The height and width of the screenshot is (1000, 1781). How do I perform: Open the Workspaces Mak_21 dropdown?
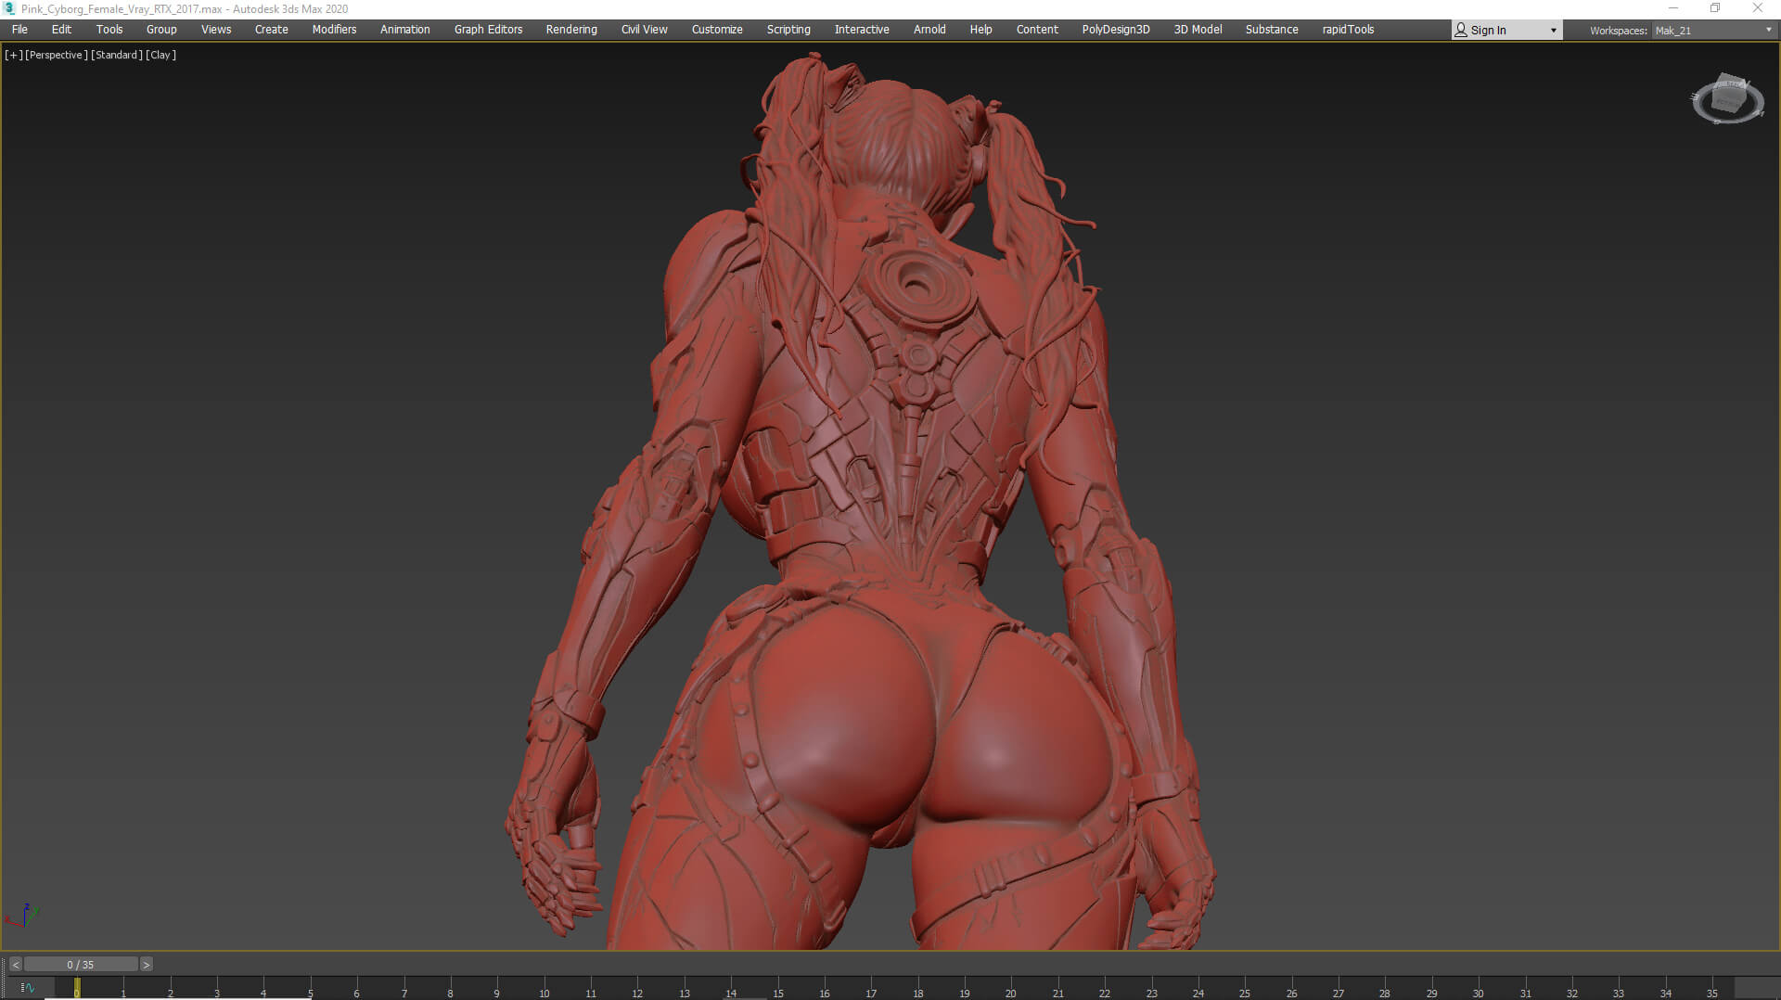tap(1713, 31)
